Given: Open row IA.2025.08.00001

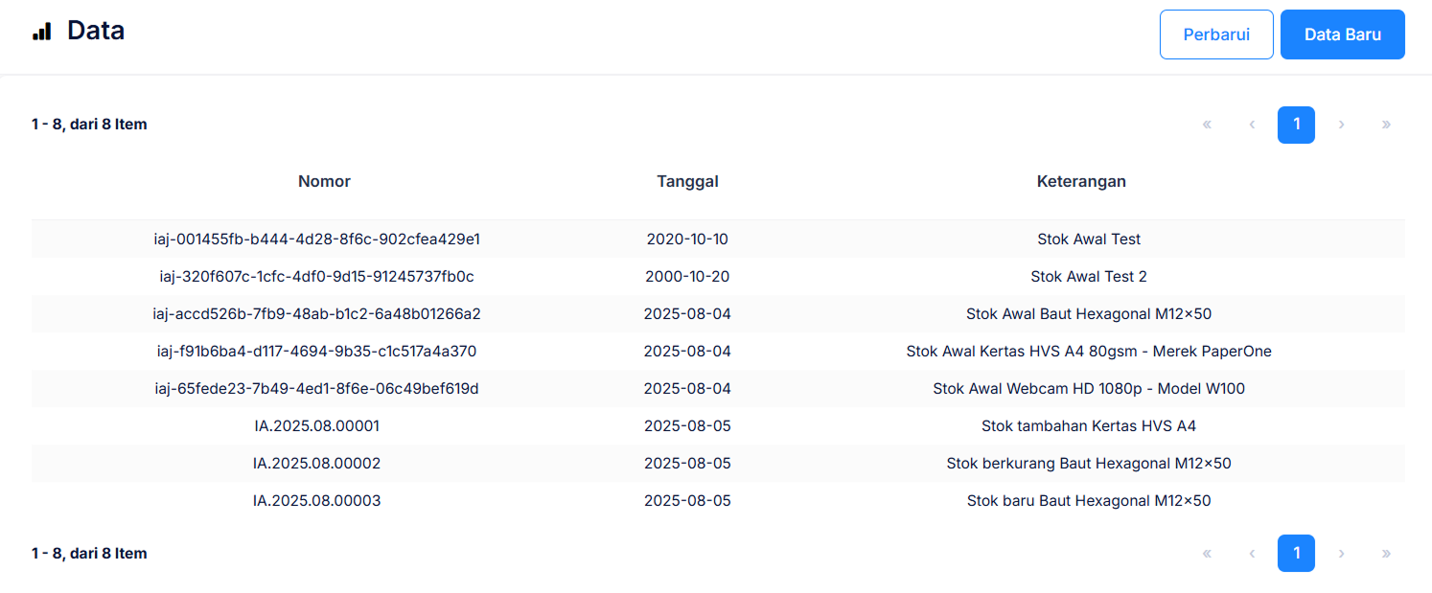Looking at the screenshot, I should pos(316,426).
